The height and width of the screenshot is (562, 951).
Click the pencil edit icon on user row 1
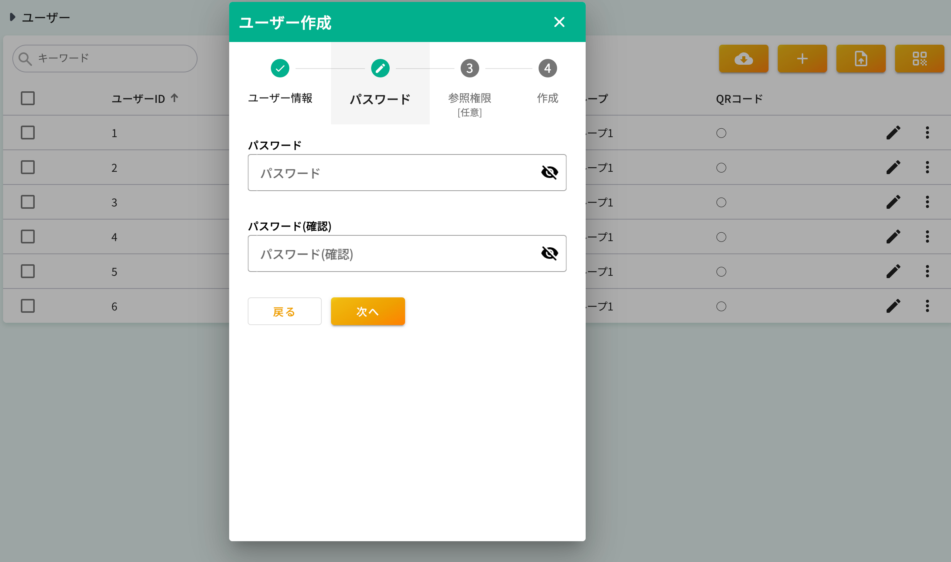click(894, 133)
